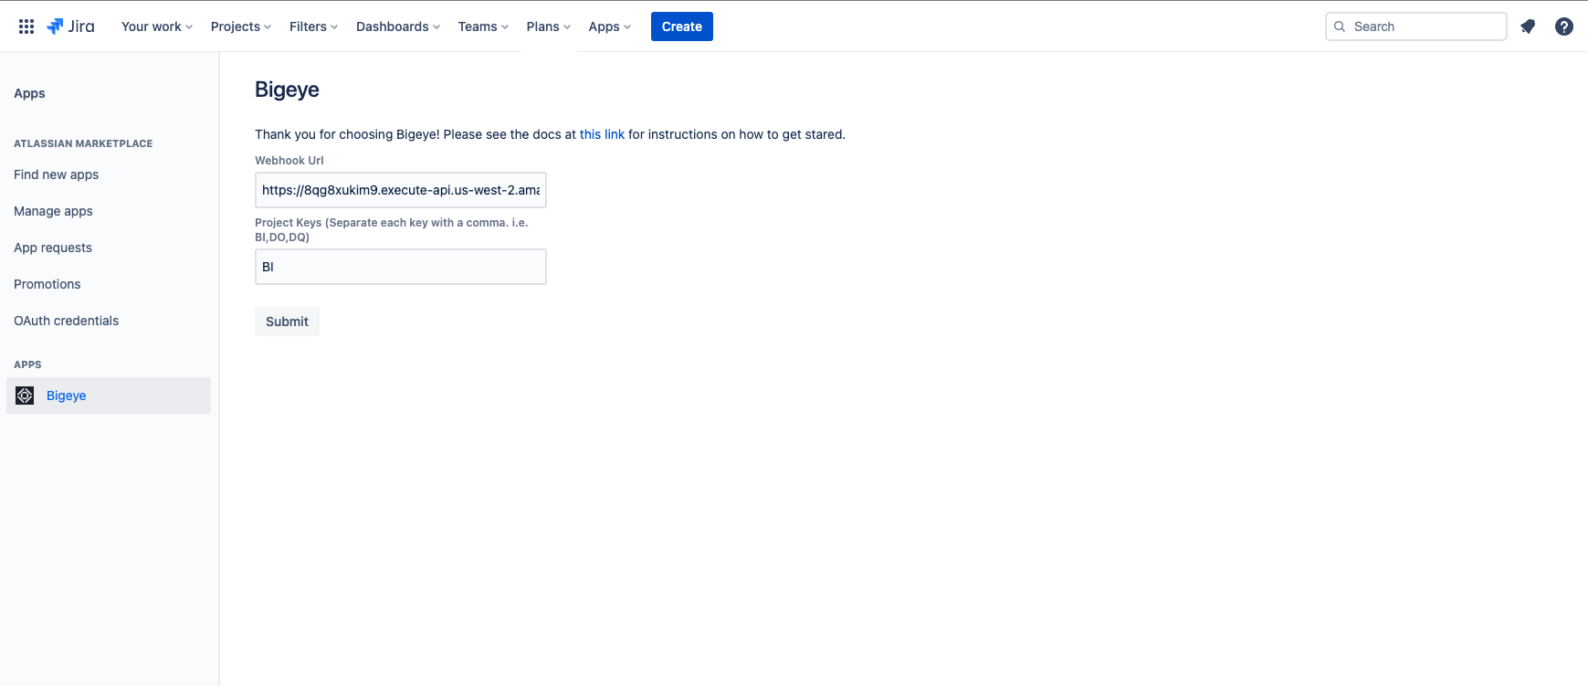Focus the Project Keys input field

tap(401, 267)
